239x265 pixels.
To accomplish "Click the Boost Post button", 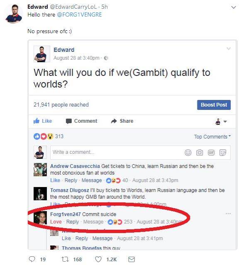I will coord(214,105).
